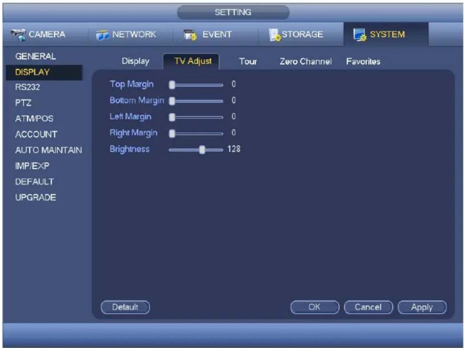This screenshot has width=464, height=348.
Task: Click the STORAGE icon in top bar
Action: (x=275, y=35)
